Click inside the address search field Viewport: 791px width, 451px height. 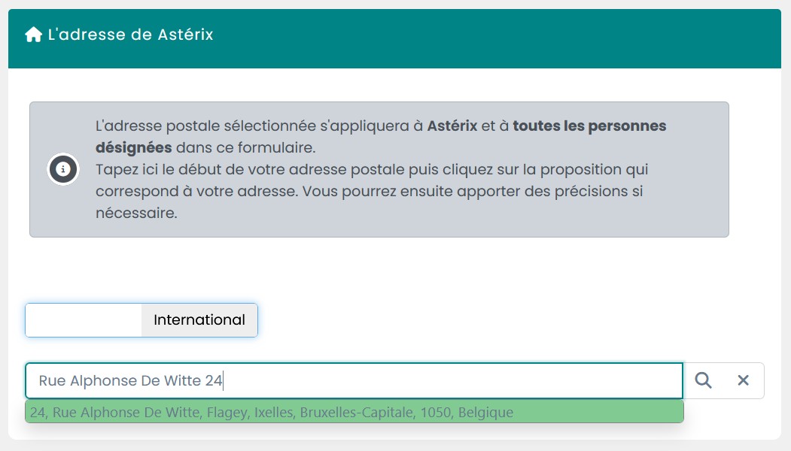354,380
